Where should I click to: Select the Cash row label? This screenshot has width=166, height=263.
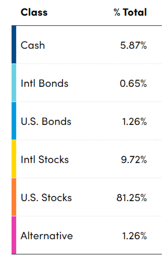click(x=33, y=45)
